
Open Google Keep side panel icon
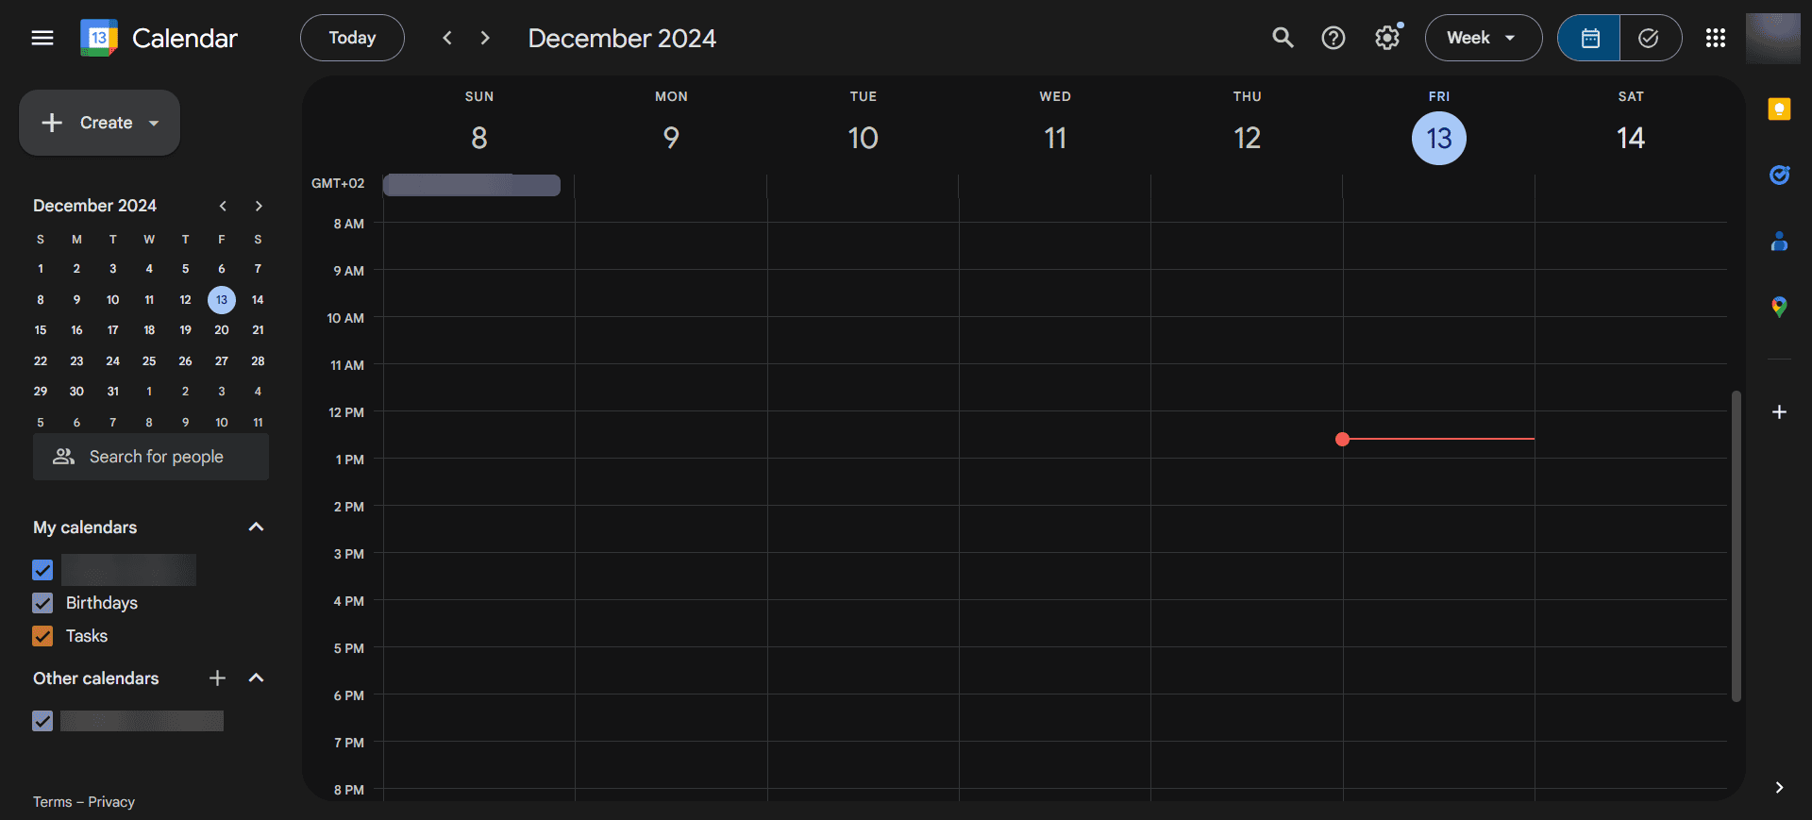coord(1779,109)
